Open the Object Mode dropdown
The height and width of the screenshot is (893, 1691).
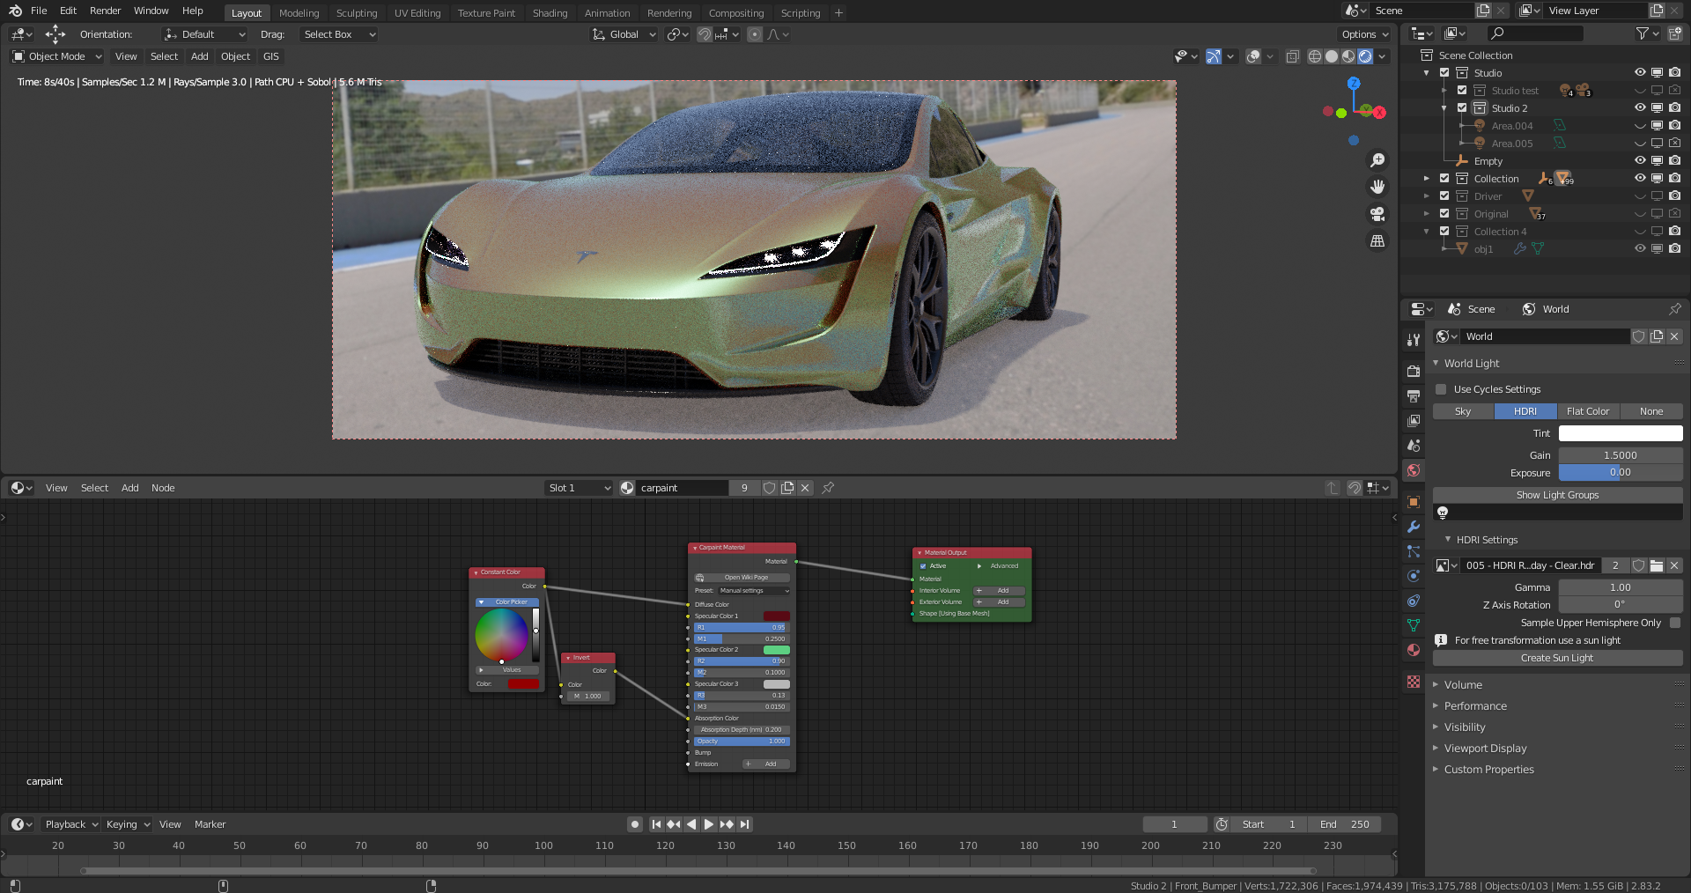pos(57,56)
